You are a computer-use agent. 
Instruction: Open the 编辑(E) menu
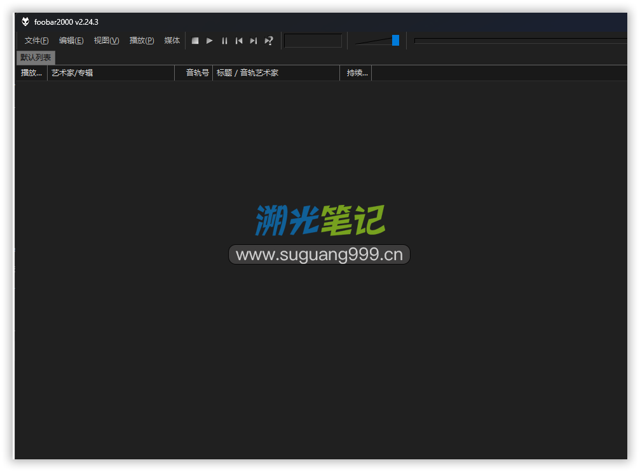click(71, 41)
